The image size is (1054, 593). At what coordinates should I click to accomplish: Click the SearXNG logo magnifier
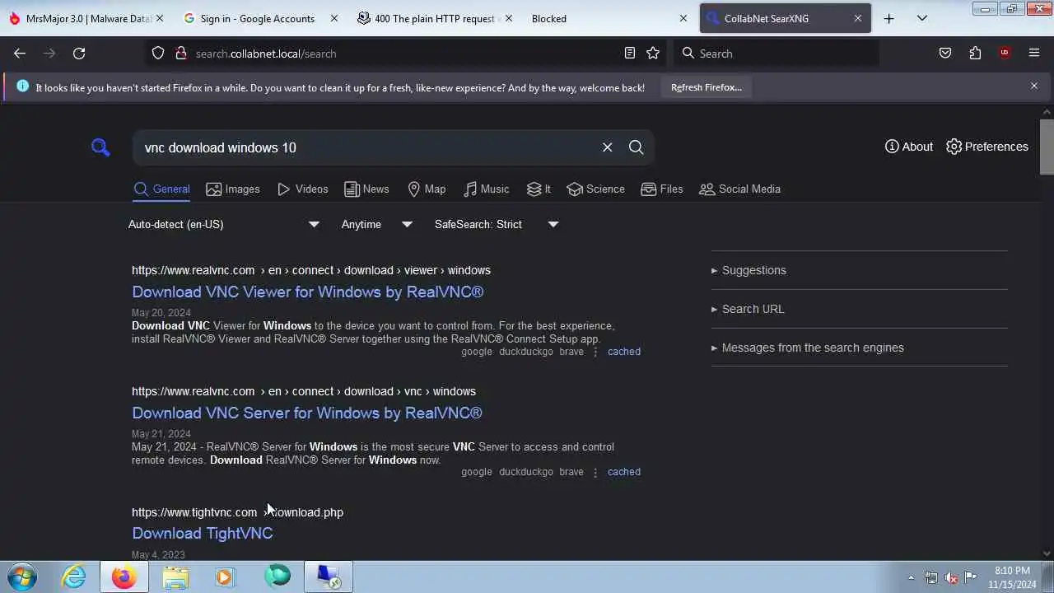[x=100, y=147]
